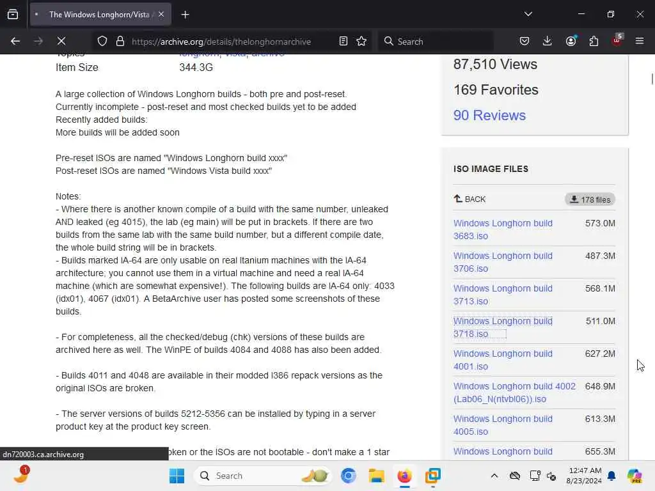Open a new browser tab
The image size is (655, 491).
point(185,15)
